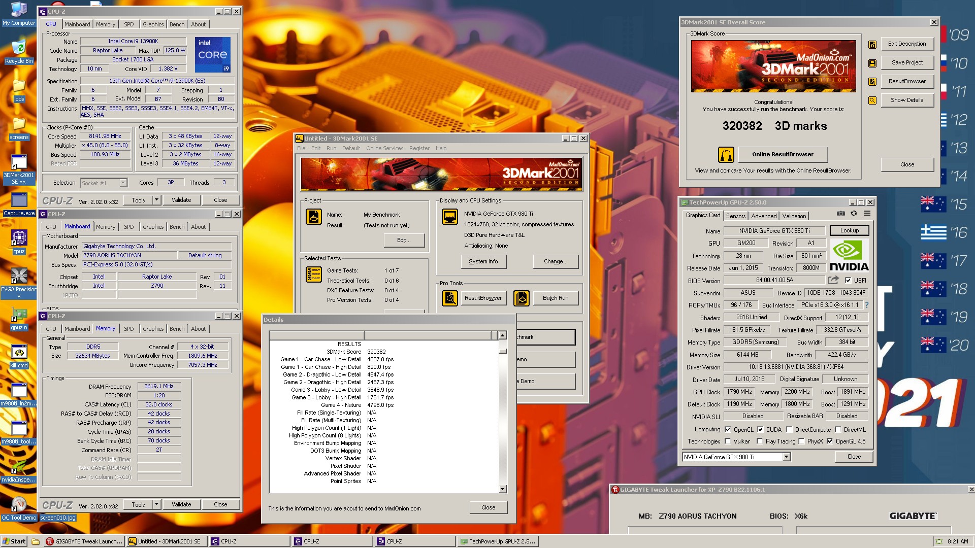Click GPU-Z screenshot camera icon
The image size is (975, 548).
(x=841, y=214)
